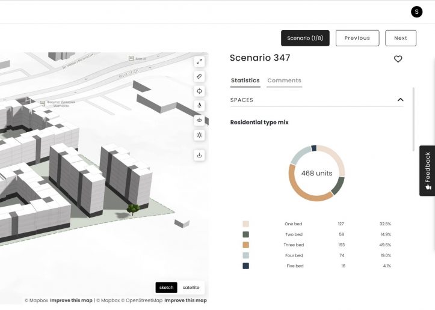This screenshot has height=310, width=435.
Task: Click the first Improve this map link
Action: point(72,300)
